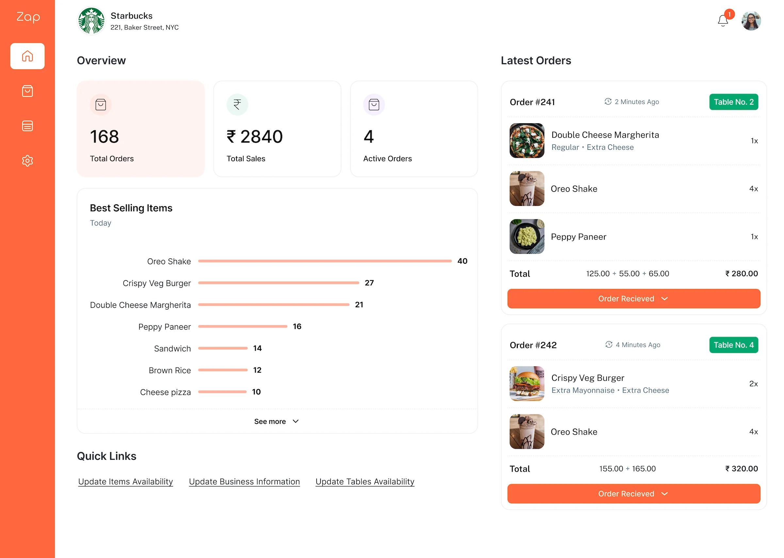Click the Order #242 heading

(x=533, y=345)
